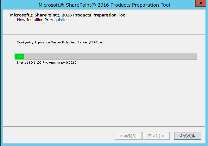Click the 2016 text in the title bar
This screenshot has width=208, height=146.
tap(102, 5)
